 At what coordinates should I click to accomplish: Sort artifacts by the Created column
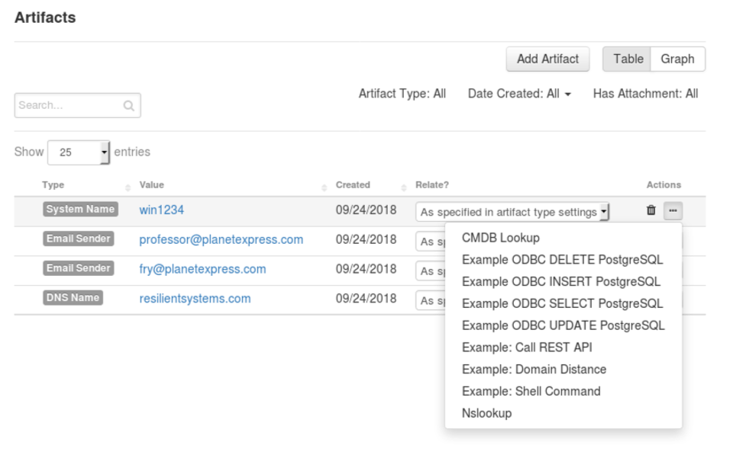(x=353, y=185)
